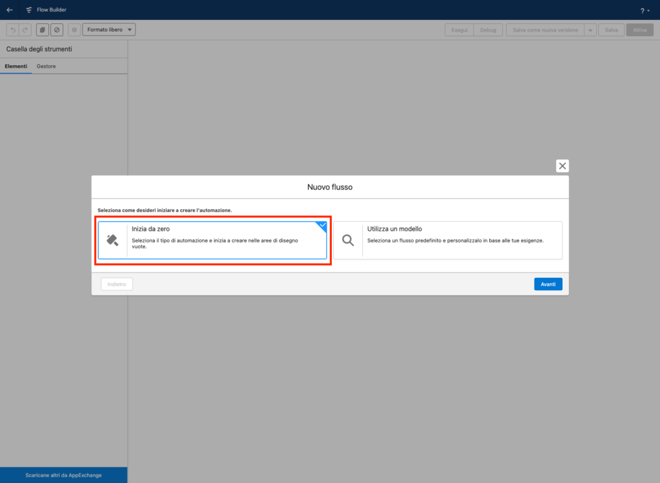The height and width of the screenshot is (483, 660).
Task: Click the undo arrow in the toolbar
Action: tap(13, 30)
